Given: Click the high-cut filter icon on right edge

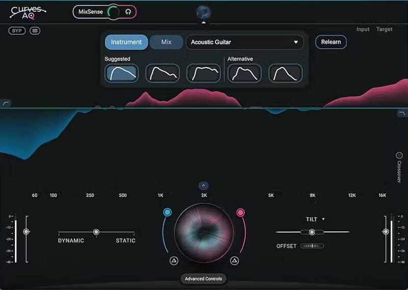Looking at the screenshot, I should click(x=401, y=113).
